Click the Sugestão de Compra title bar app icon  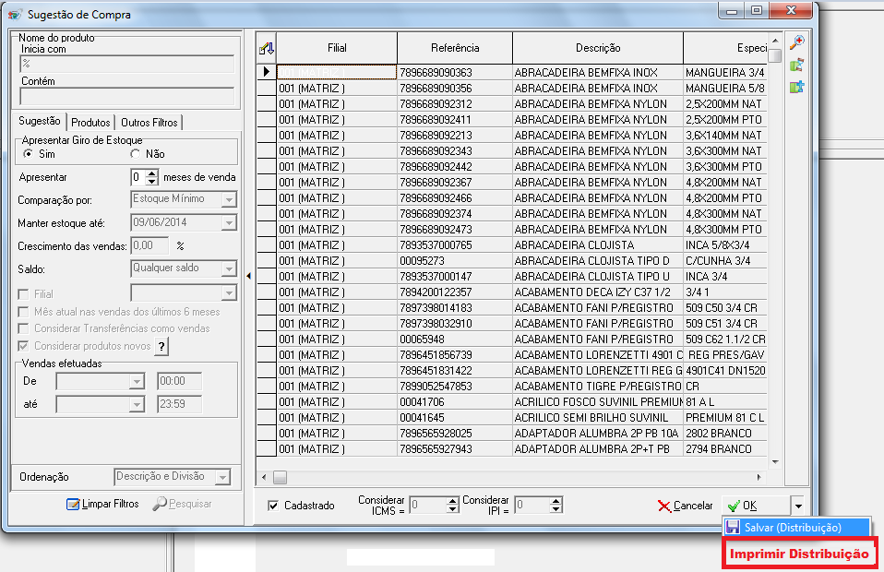point(14,14)
